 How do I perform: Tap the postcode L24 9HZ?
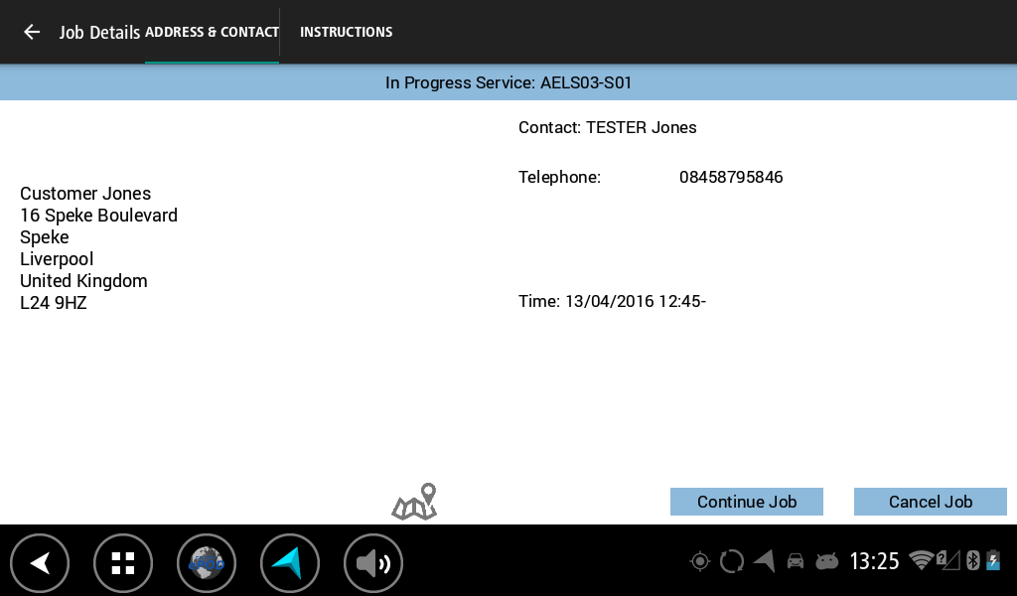(54, 303)
